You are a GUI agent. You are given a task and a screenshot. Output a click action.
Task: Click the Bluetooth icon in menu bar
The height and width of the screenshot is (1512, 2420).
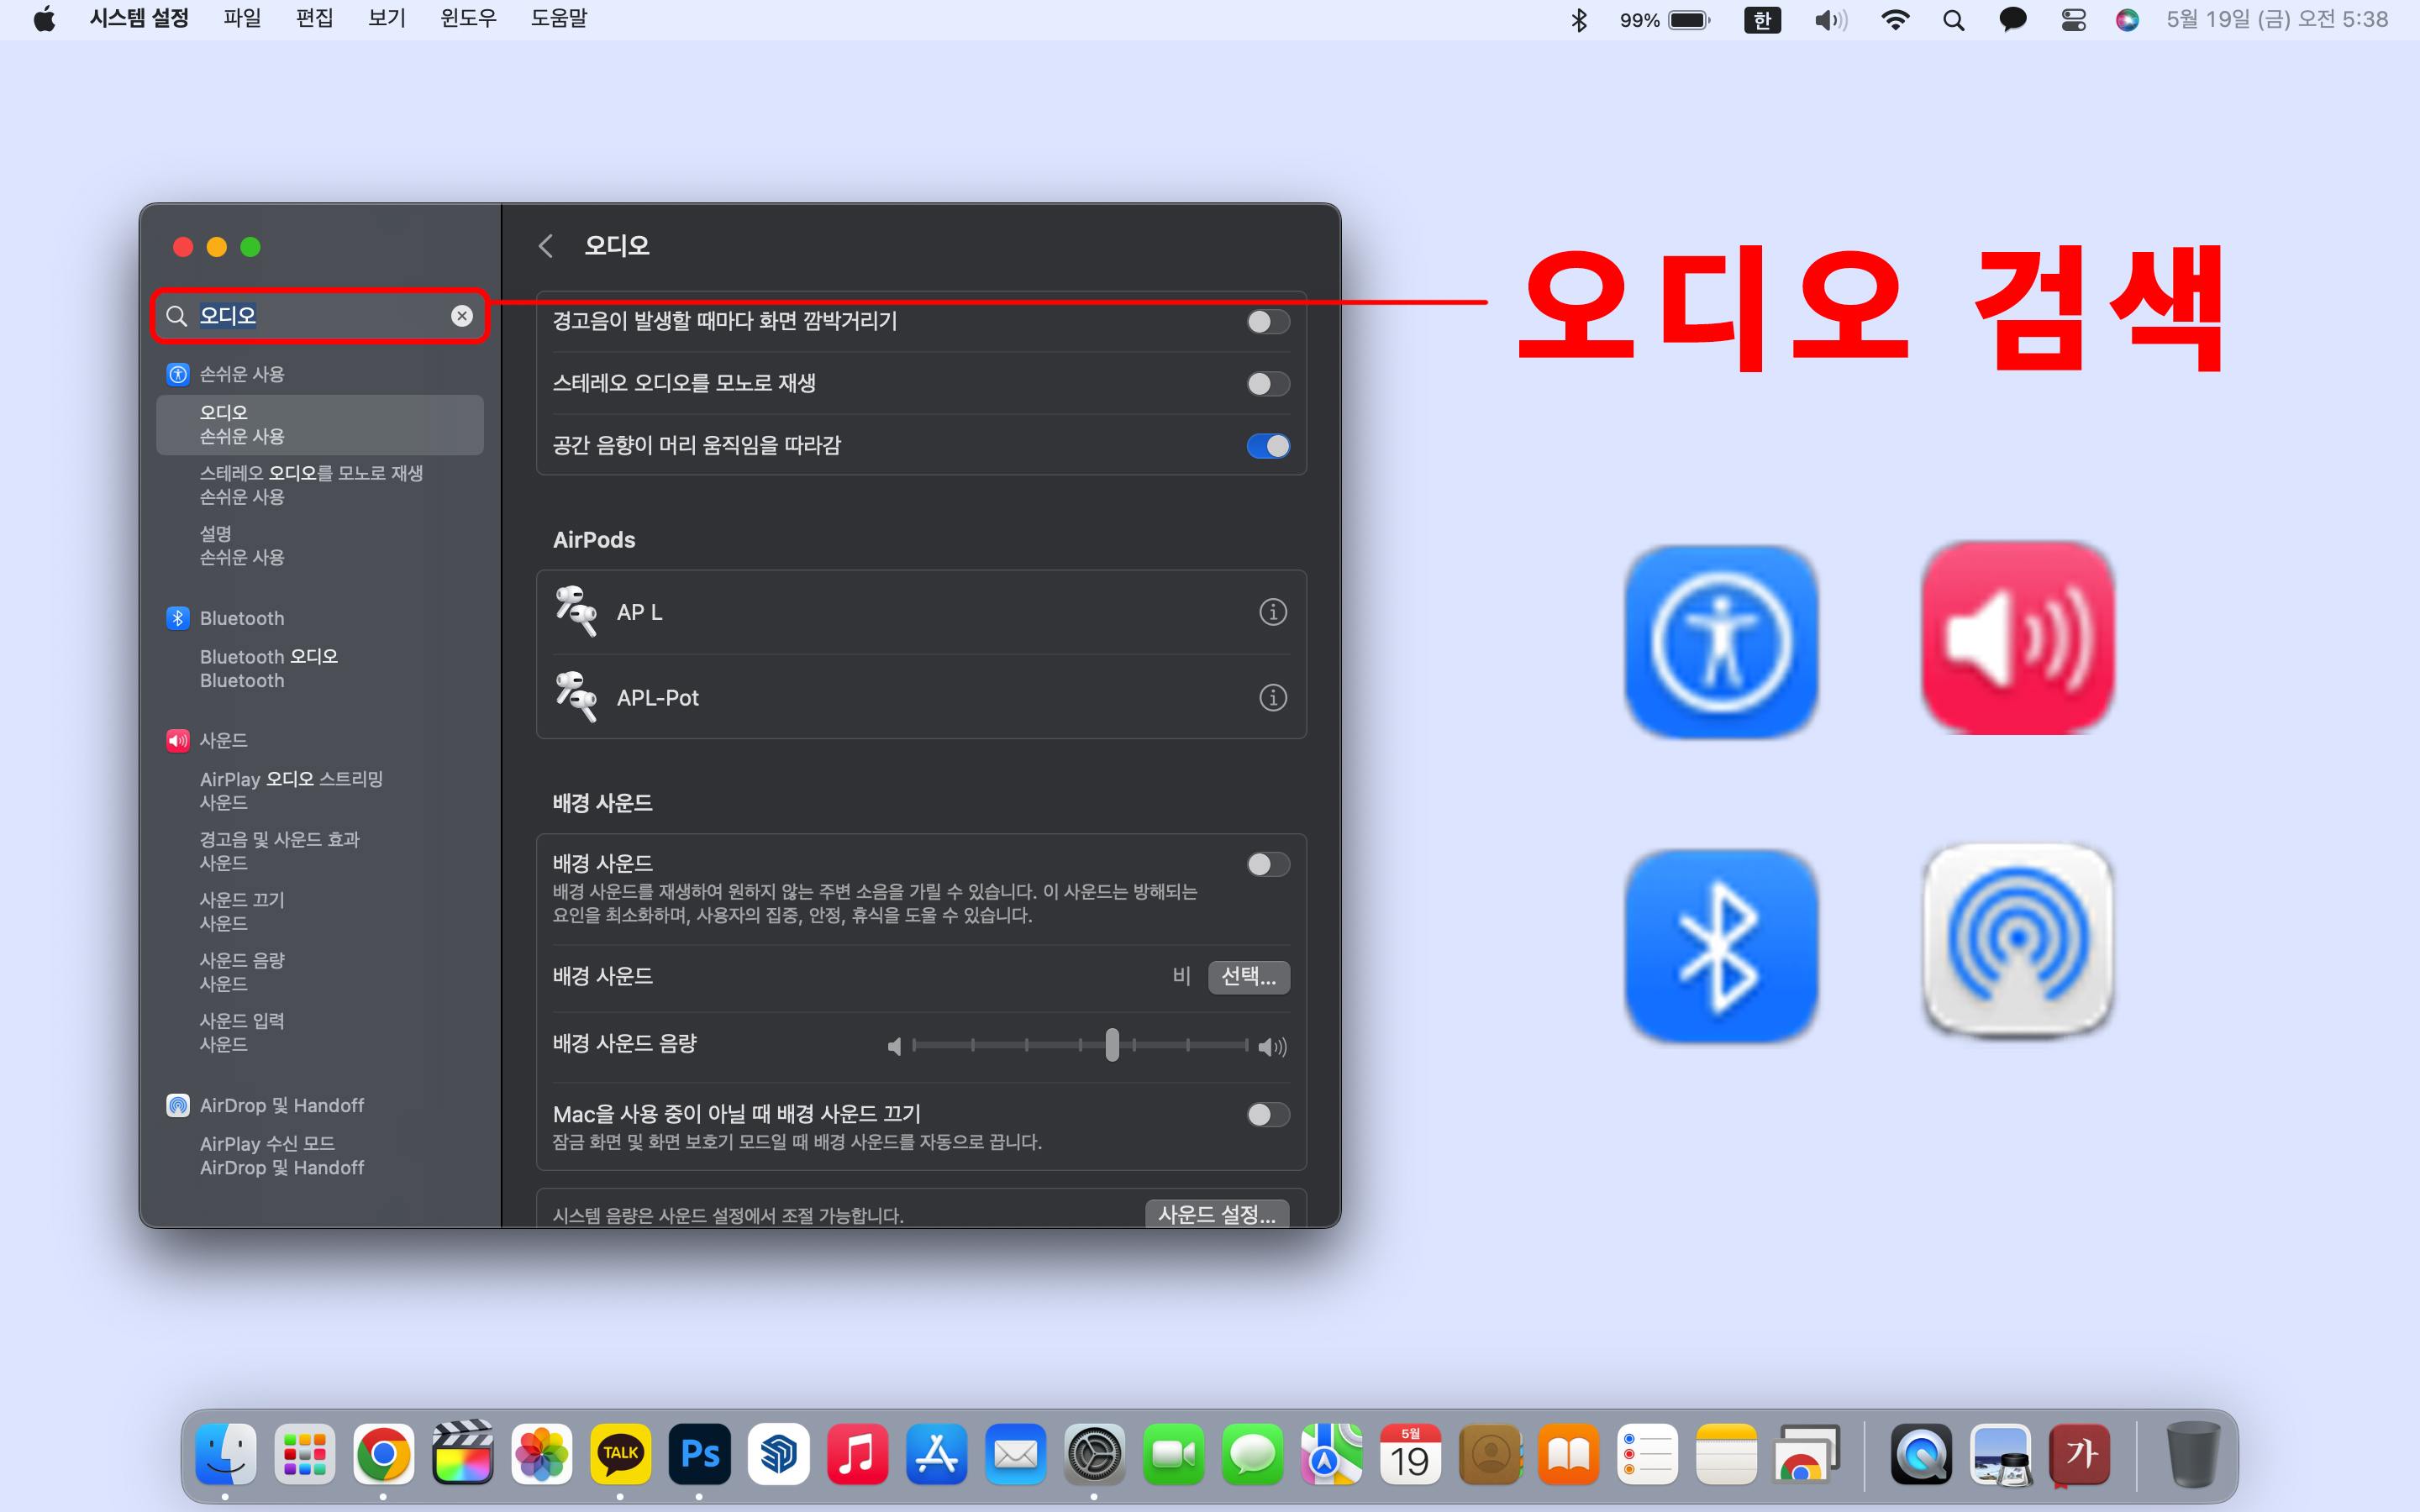[1579, 20]
